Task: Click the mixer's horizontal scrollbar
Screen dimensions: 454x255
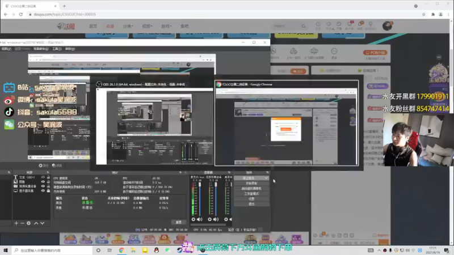Action: [x=208, y=224]
